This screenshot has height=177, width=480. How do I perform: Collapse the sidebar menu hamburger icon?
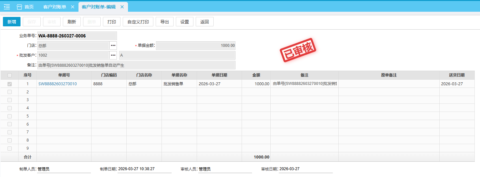pos(7,7)
